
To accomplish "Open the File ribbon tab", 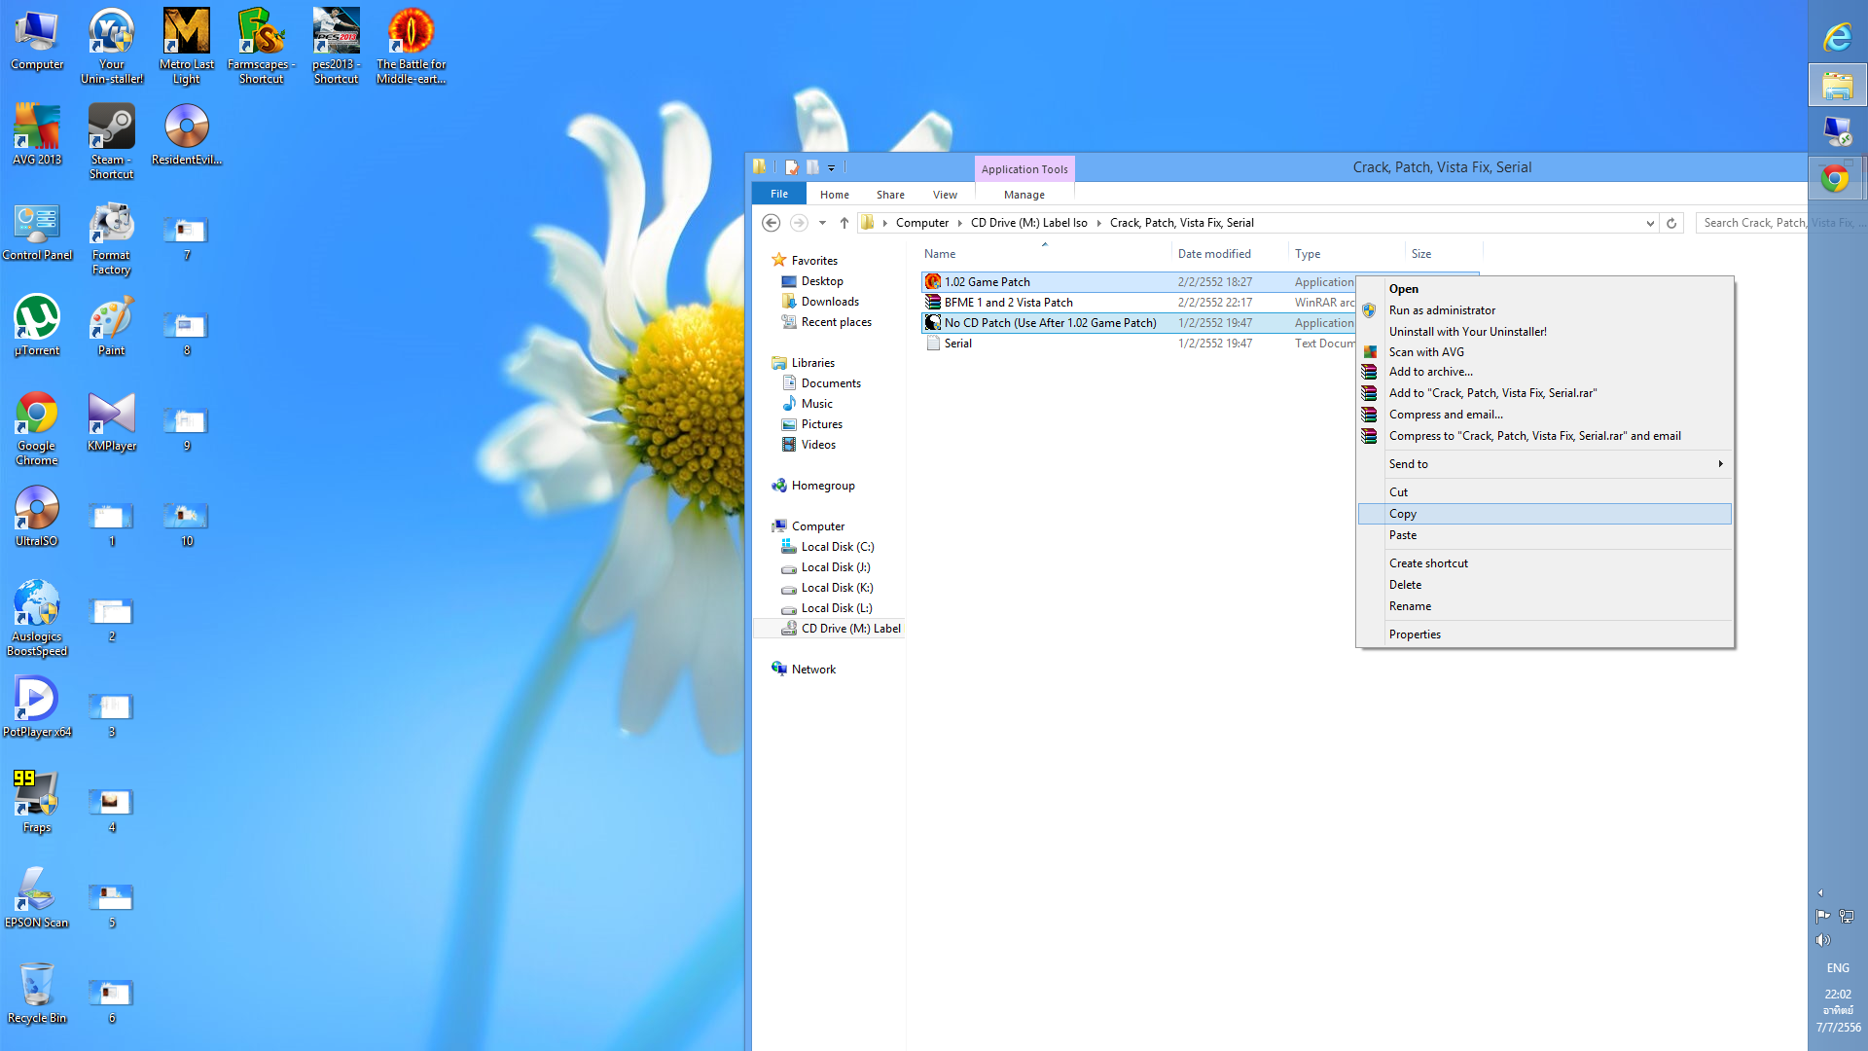I will tap(778, 195).
